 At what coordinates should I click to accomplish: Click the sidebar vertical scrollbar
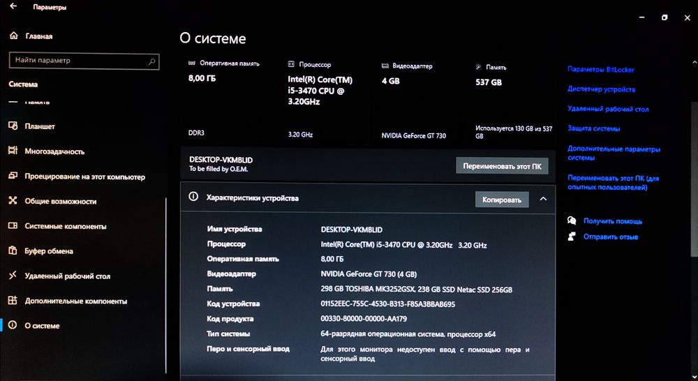tap(166, 285)
